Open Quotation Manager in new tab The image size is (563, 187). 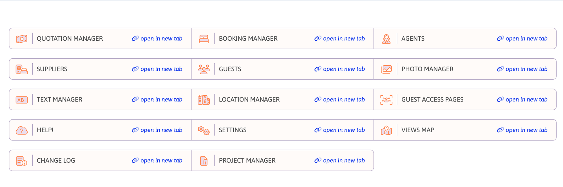[x=161, y=39]
